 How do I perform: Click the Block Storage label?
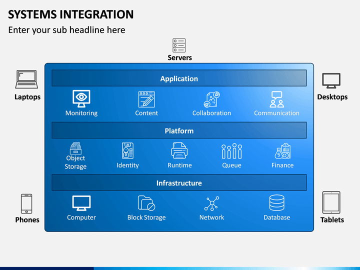tap(146, 217)
